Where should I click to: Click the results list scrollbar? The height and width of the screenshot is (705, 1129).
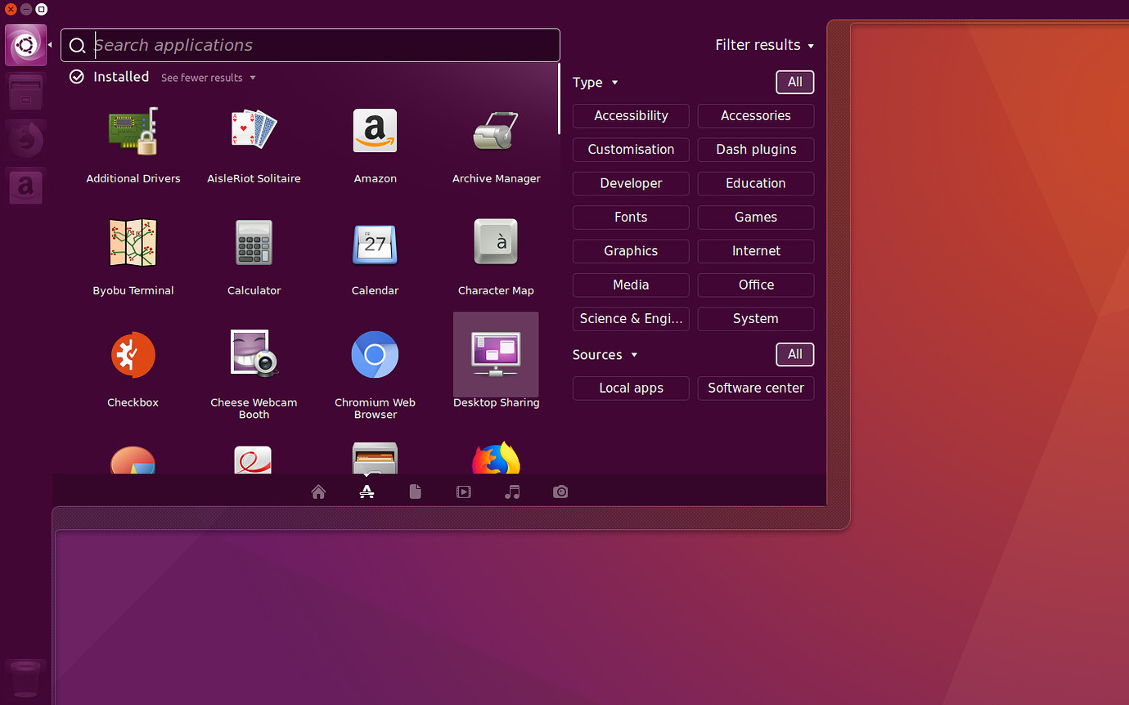tap(559, 98)
